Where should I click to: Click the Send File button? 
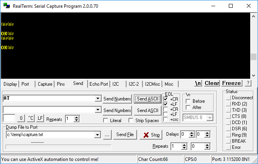(125, 135)
